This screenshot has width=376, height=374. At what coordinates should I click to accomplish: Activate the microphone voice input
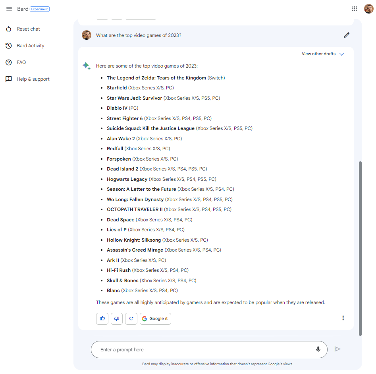(318, 349)
